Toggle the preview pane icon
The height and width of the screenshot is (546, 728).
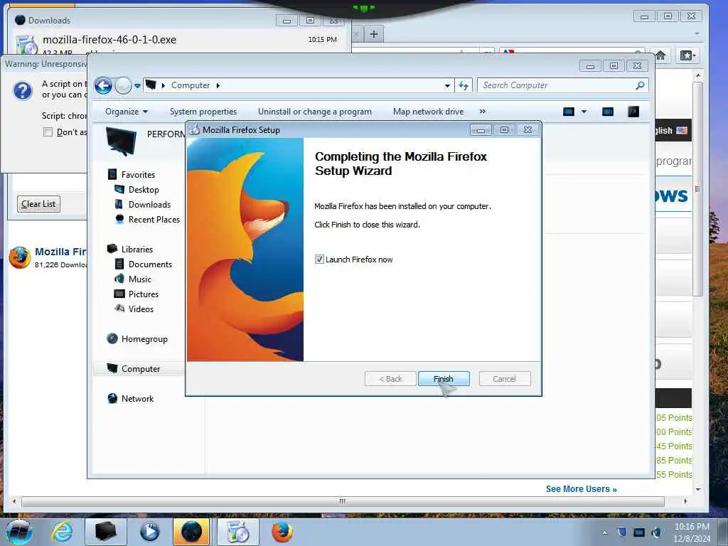point(608,112)
